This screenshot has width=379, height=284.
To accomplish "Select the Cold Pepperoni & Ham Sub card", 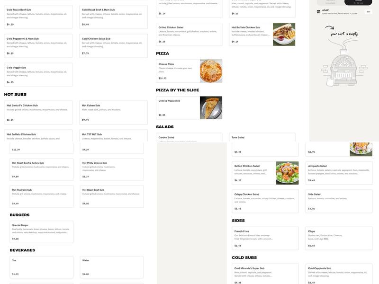I will [x=37, y=45].
